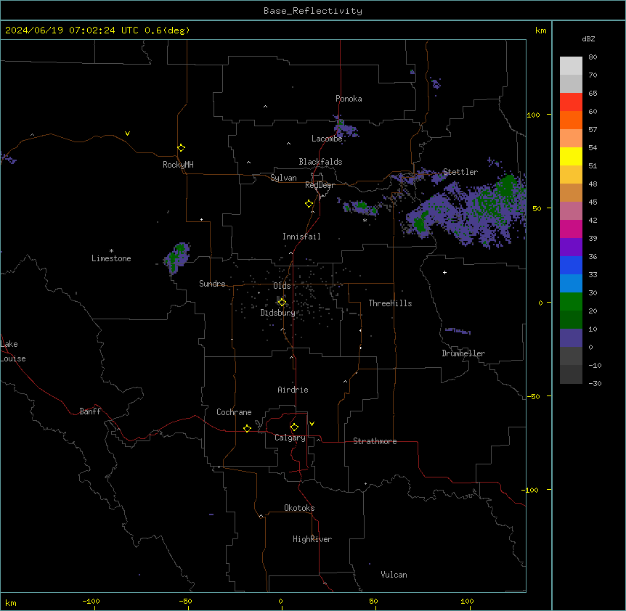Click the HighRiver town label
Viewport: 626px width, 611px height.
pyautogui.click(x=312, y=539)
